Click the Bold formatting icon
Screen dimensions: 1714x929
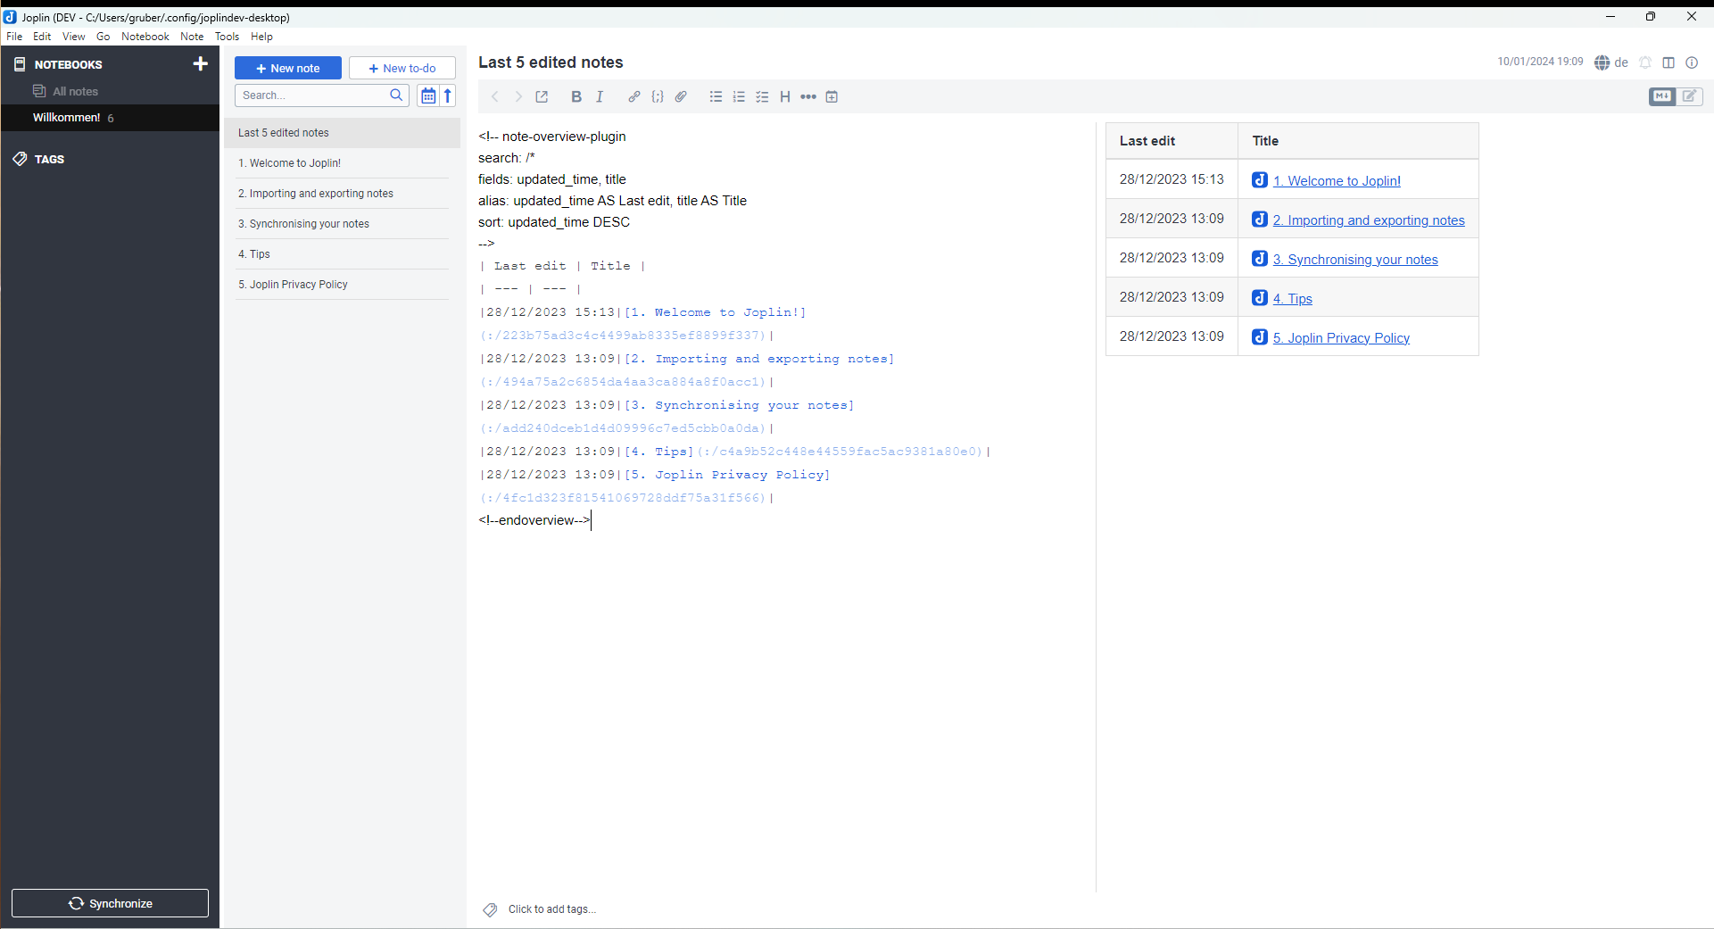576,96
